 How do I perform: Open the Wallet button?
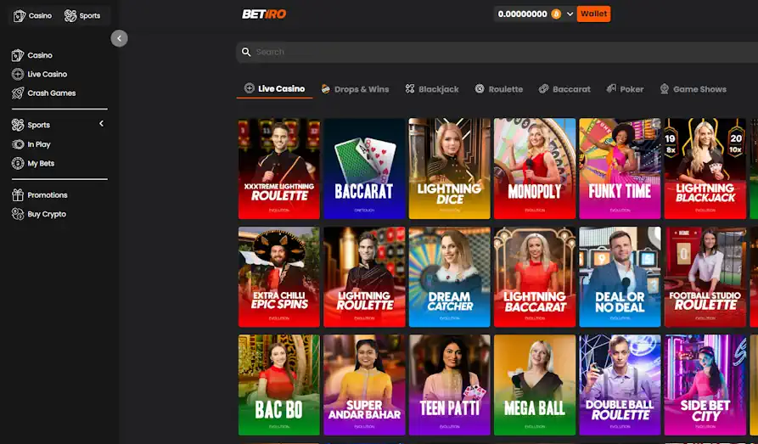pyautogui.click(x=593, y=14)
